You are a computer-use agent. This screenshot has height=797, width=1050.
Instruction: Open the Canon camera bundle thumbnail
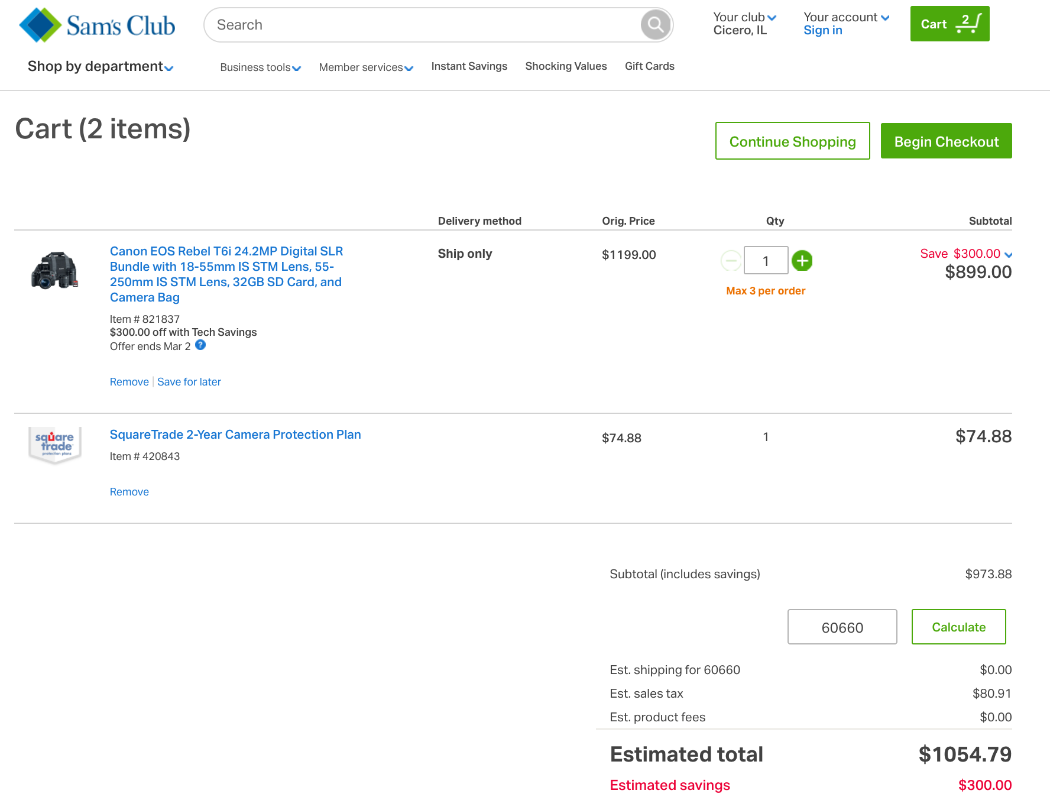pyautogui.click(x=55, y=271)
